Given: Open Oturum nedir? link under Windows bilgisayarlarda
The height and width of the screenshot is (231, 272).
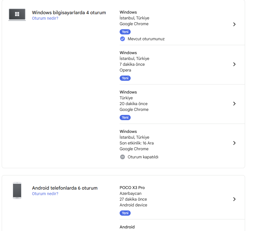Looking at the screenshot, I should (45, 18).
